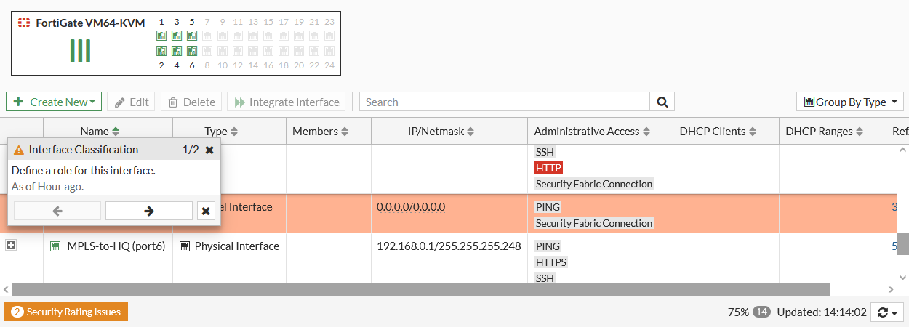Click port 3 icon on faceplate

pyautogui.click(x=177, y=36)
